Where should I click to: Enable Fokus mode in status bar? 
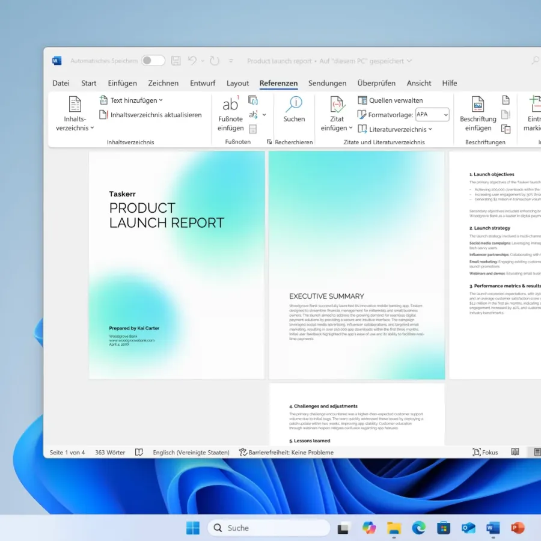click(x=485, y=452)
